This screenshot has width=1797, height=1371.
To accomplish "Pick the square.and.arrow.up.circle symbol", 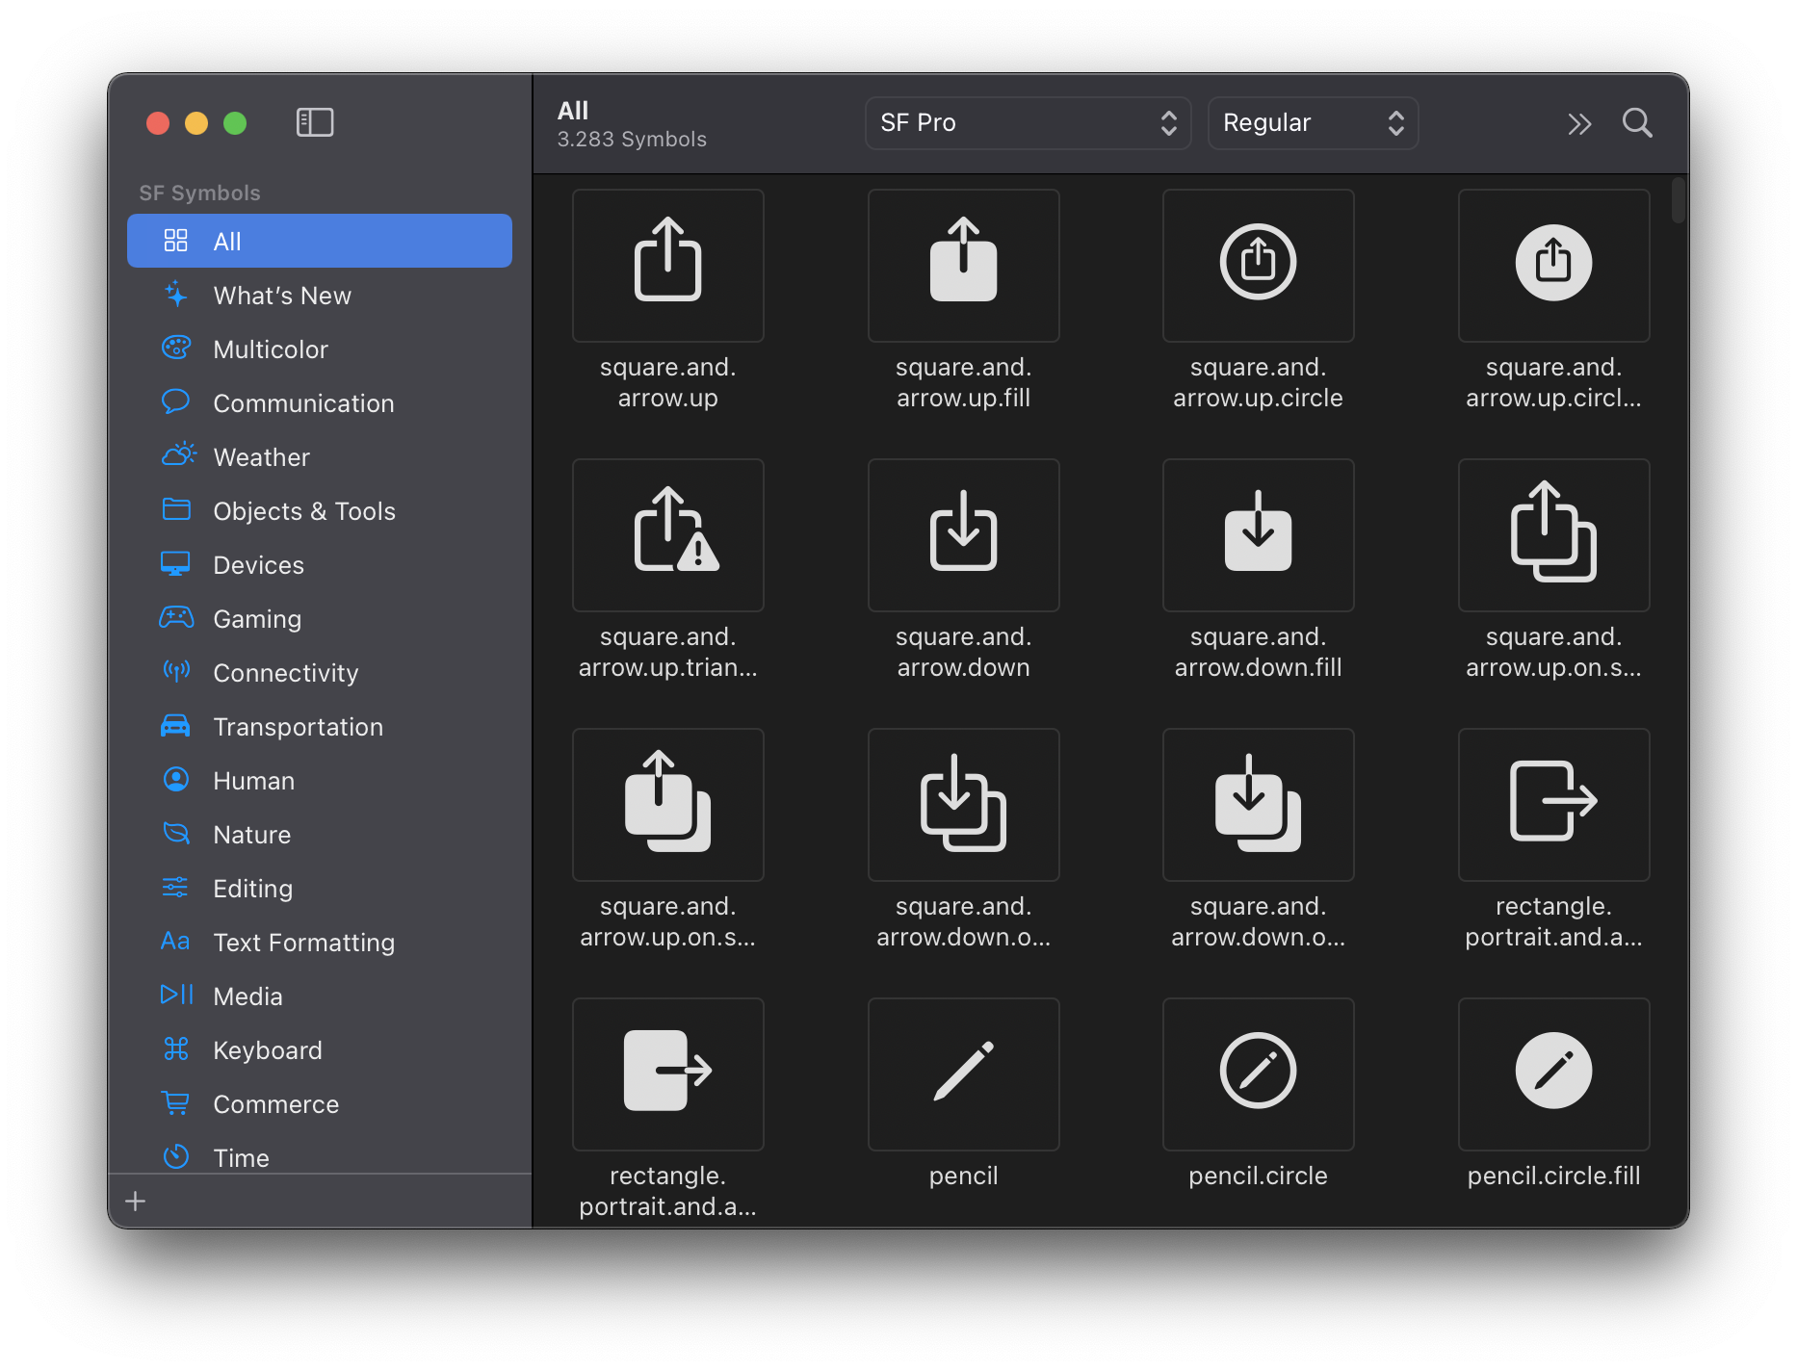I will (x=1258, y=266).
